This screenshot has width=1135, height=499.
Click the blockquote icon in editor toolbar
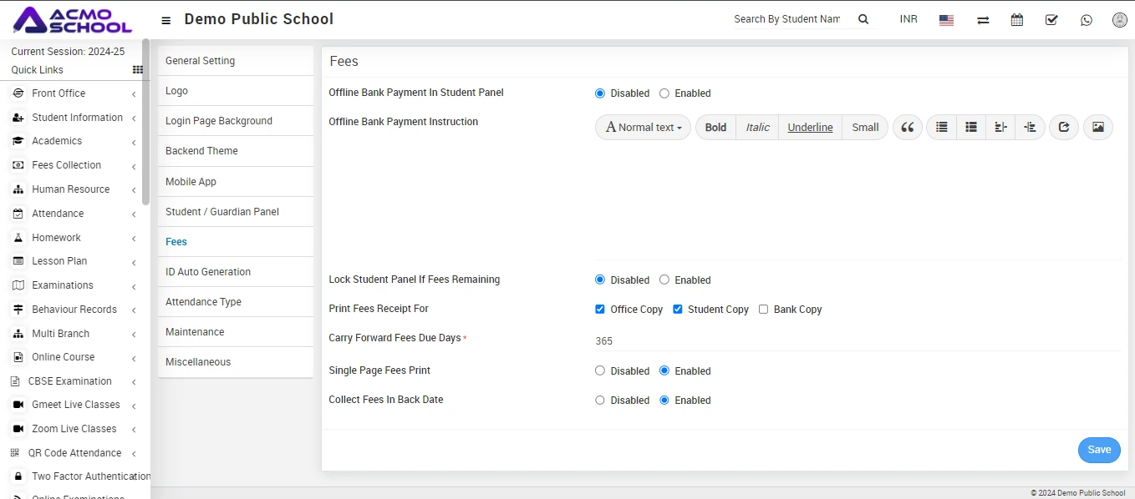click(x=907, y=128)
